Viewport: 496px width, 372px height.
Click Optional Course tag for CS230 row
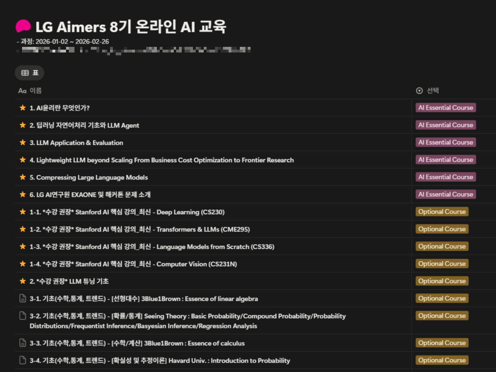(442, 212)
